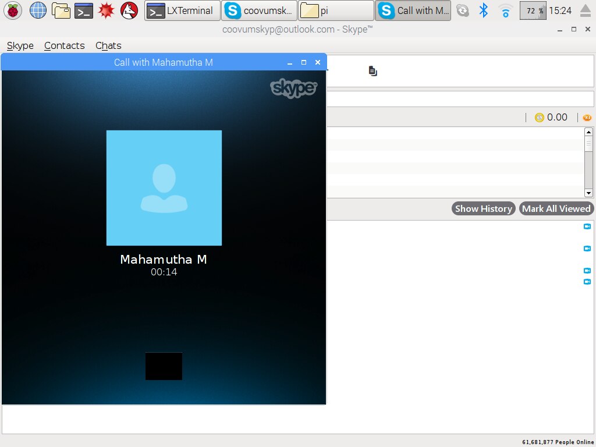Launch the terminal from the panel launcher
The width and height of the screenshot is (596, 447).
click(84, 10)
